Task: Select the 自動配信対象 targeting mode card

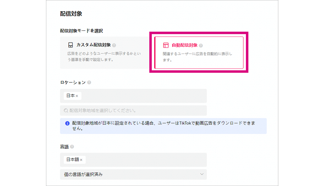Action: pyautogui.click(x=199, y=53)
